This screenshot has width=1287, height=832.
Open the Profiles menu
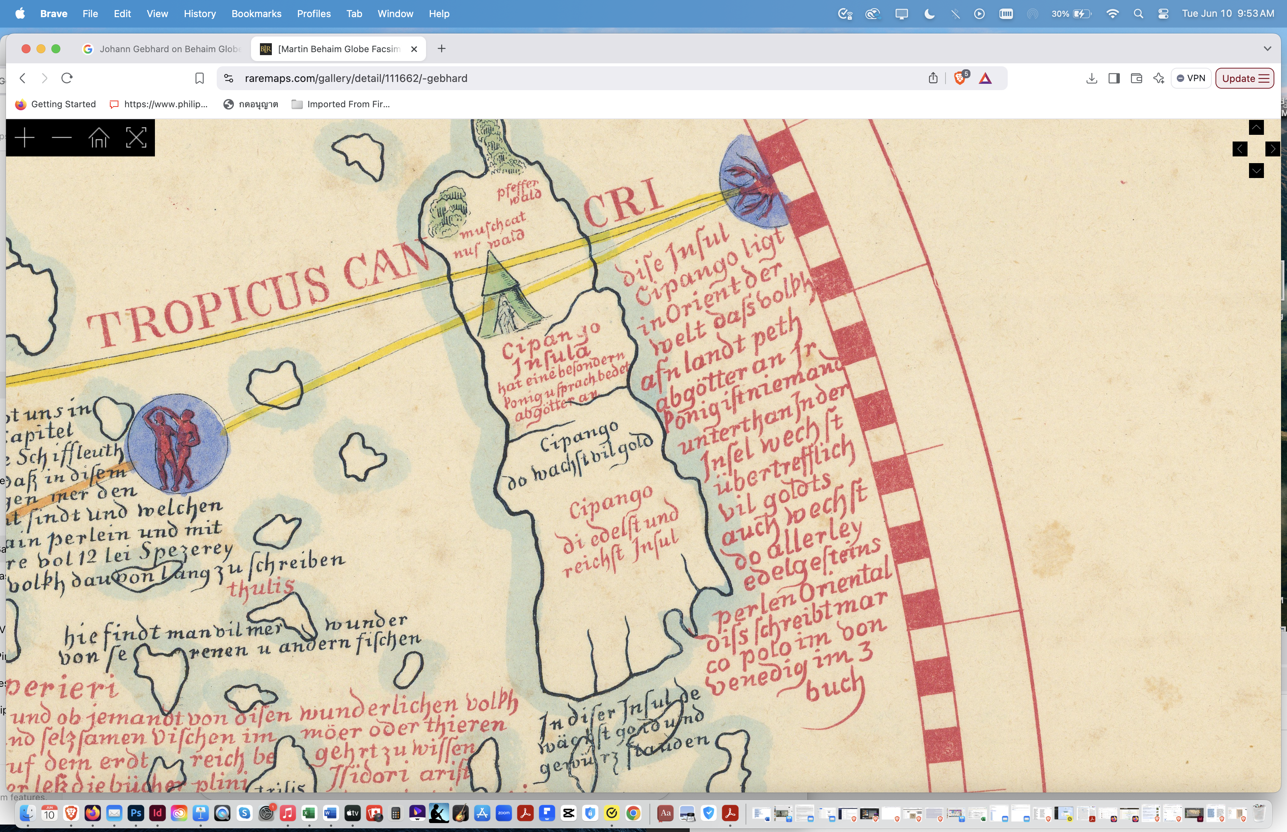(x=314, y=13)
